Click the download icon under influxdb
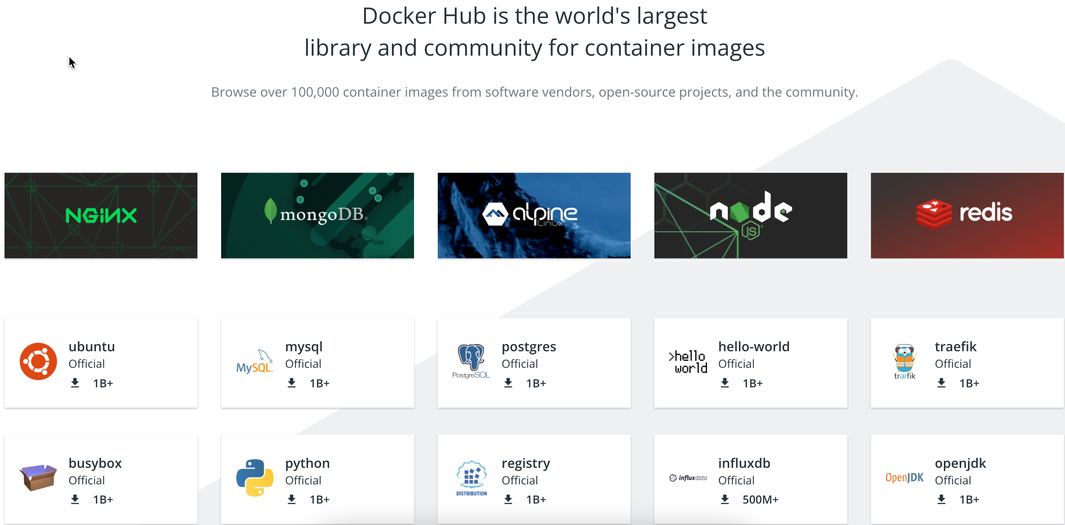This screenshot has width=1065, height=525. coord(725,499)
